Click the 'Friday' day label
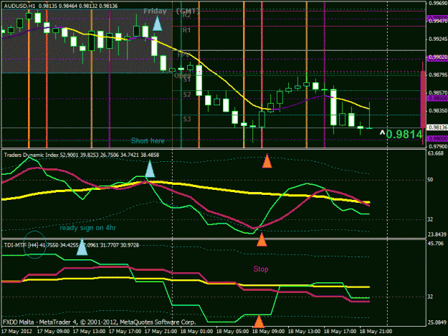448x336 pixels. [155, 11]
